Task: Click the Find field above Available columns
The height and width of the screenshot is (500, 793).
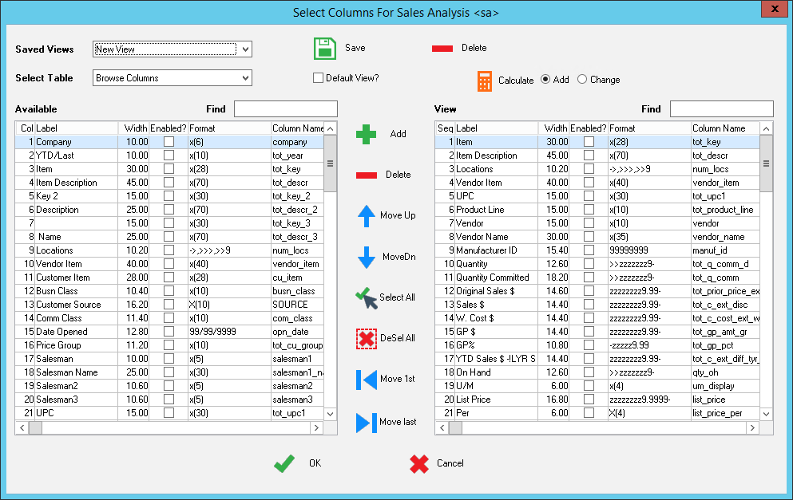Action: tap(285, 108)
